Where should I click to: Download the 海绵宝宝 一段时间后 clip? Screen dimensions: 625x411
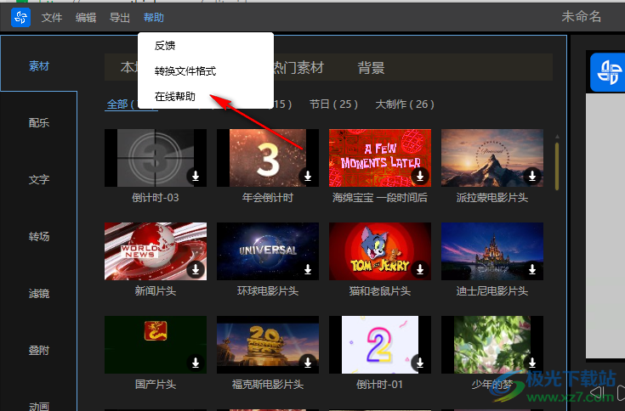pyautogui.click(x=420, y=176)
